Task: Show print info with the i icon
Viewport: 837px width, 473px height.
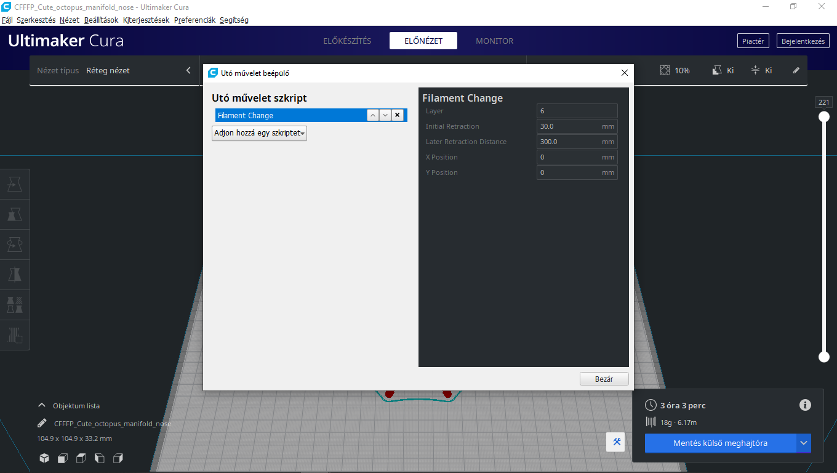Action: (805, 405)
